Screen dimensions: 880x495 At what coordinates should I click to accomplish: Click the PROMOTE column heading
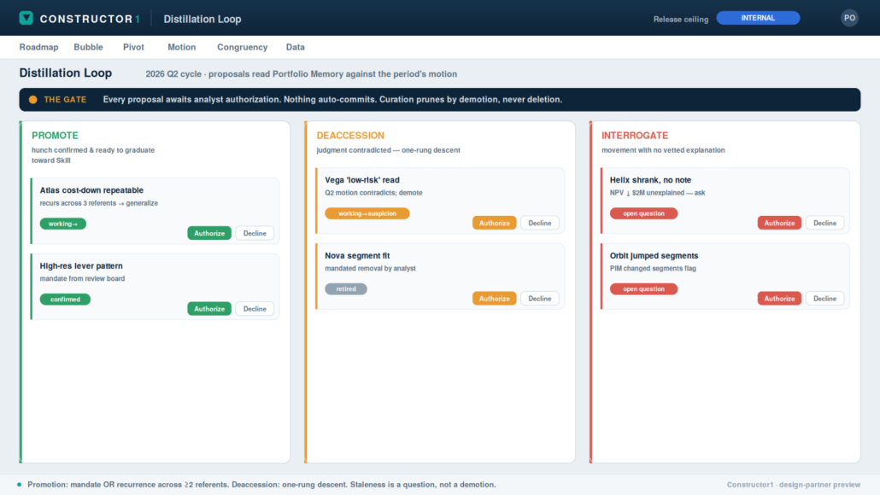coord(55,136)
